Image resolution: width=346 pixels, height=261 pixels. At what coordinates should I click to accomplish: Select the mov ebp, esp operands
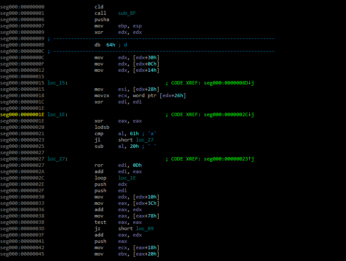tap(130, 26)
